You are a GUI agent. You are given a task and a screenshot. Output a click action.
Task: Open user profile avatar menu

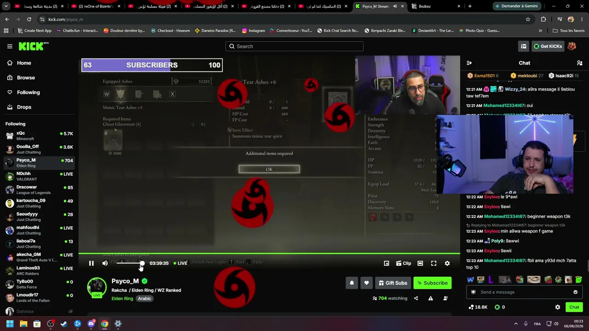[x=572, y=46]
